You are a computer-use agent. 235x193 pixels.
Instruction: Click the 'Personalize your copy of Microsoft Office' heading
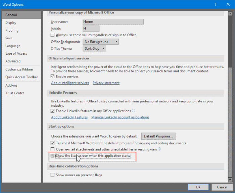pos(81,12)
